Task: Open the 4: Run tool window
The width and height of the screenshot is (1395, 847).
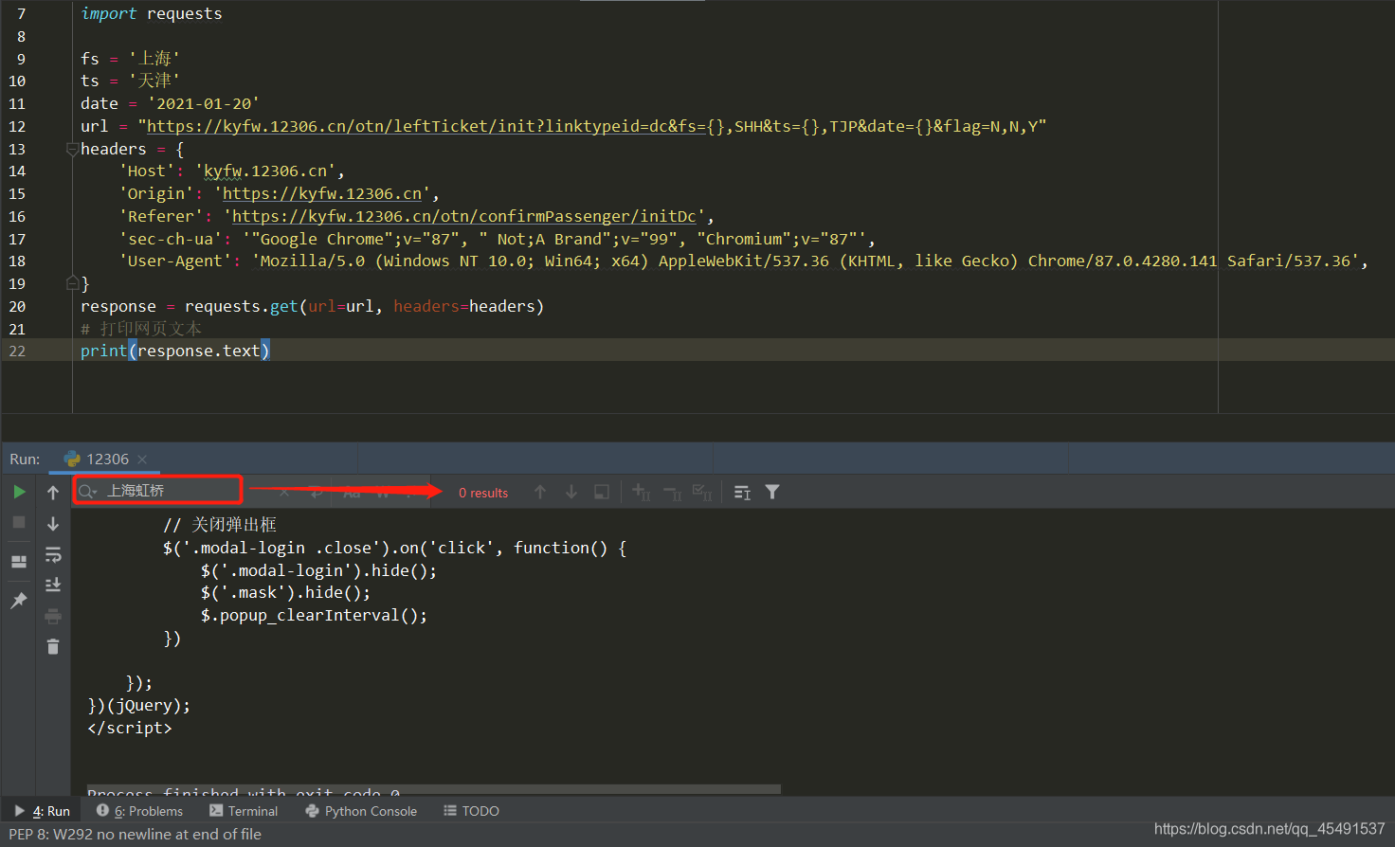Action: pyautogui.click(x=43, y=811)
